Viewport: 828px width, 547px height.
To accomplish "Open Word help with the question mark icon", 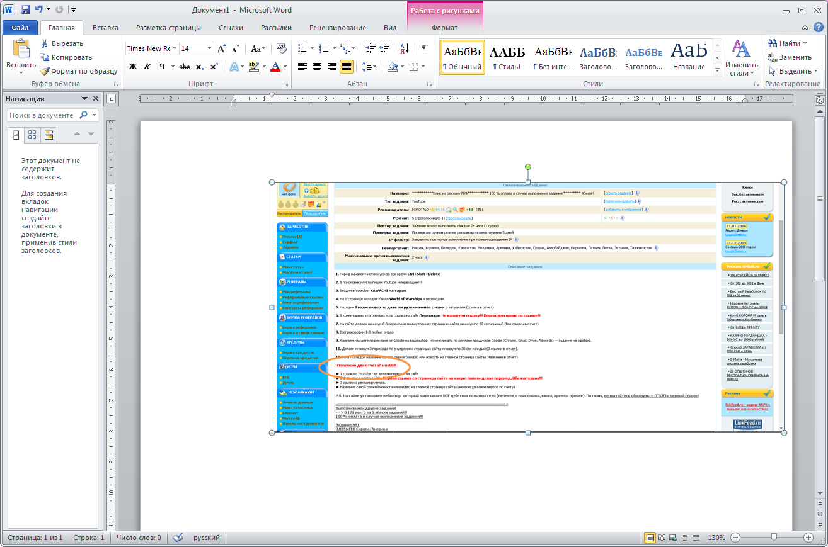I will (818, 28).
